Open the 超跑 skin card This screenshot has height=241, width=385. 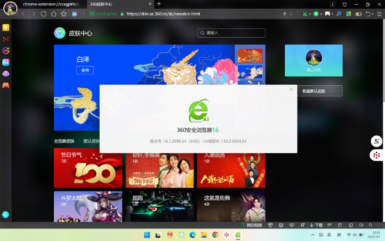[160, 207]
